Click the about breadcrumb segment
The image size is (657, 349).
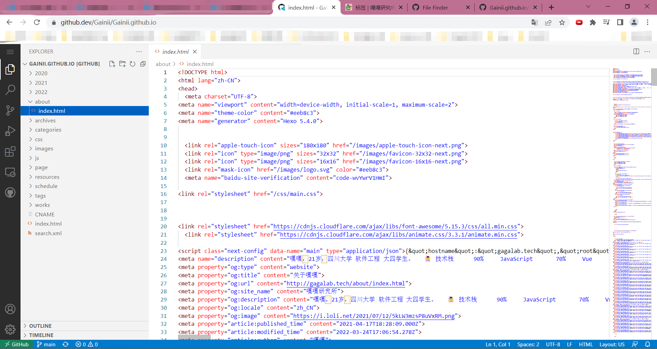click(163, 64)
